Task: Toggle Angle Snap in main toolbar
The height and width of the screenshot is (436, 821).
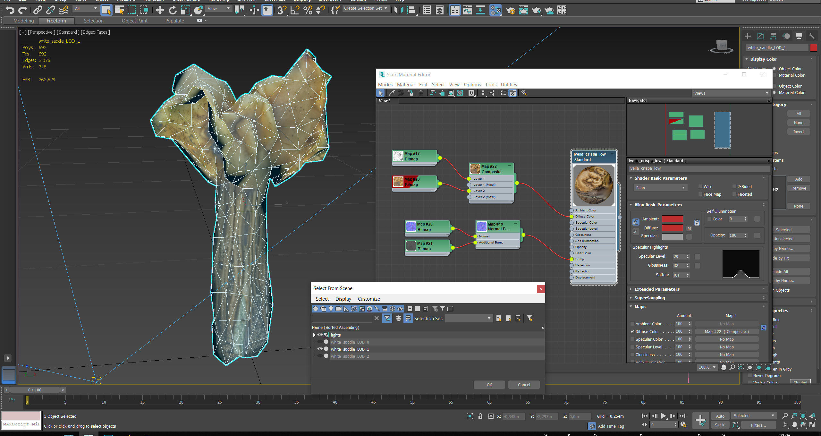Action: point(295,10)
